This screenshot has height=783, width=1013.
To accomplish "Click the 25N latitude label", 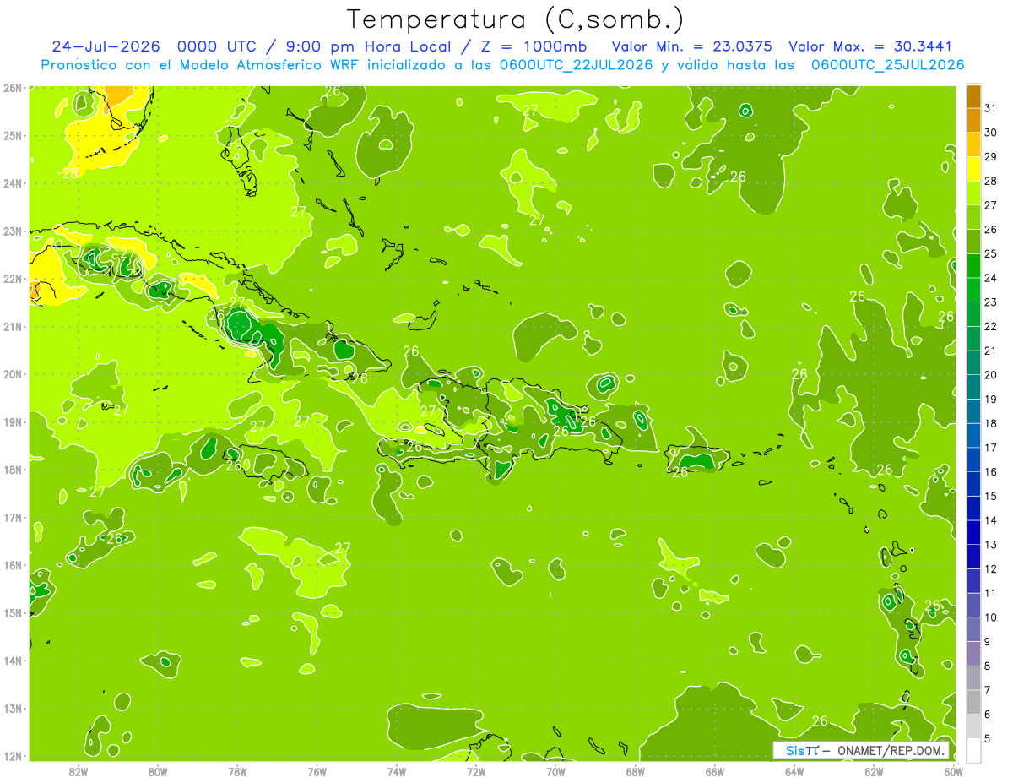I will [x=12, y=136].
